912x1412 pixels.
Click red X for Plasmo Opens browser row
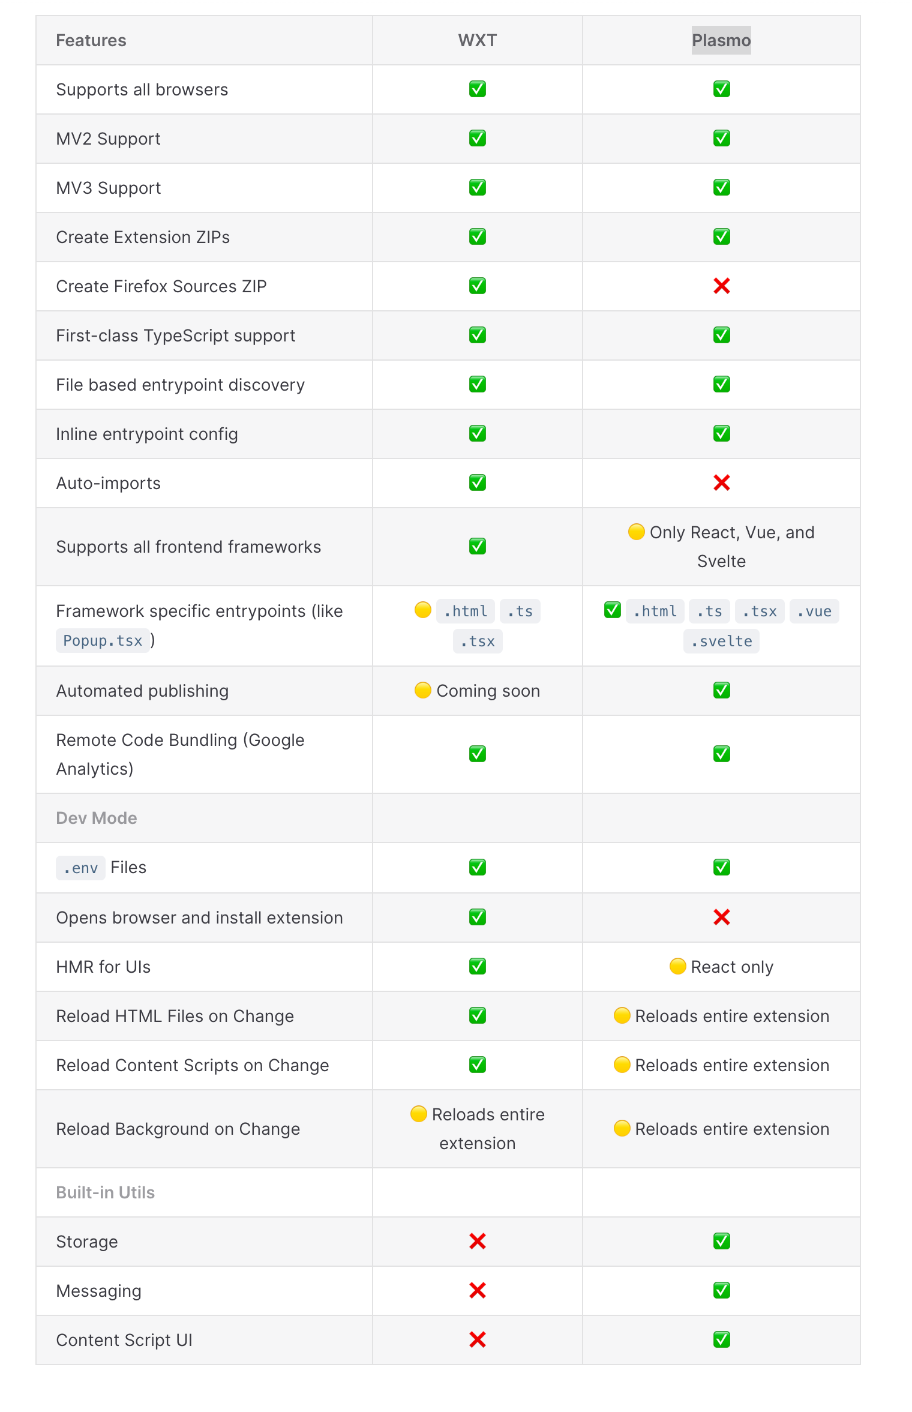(721, 917)
